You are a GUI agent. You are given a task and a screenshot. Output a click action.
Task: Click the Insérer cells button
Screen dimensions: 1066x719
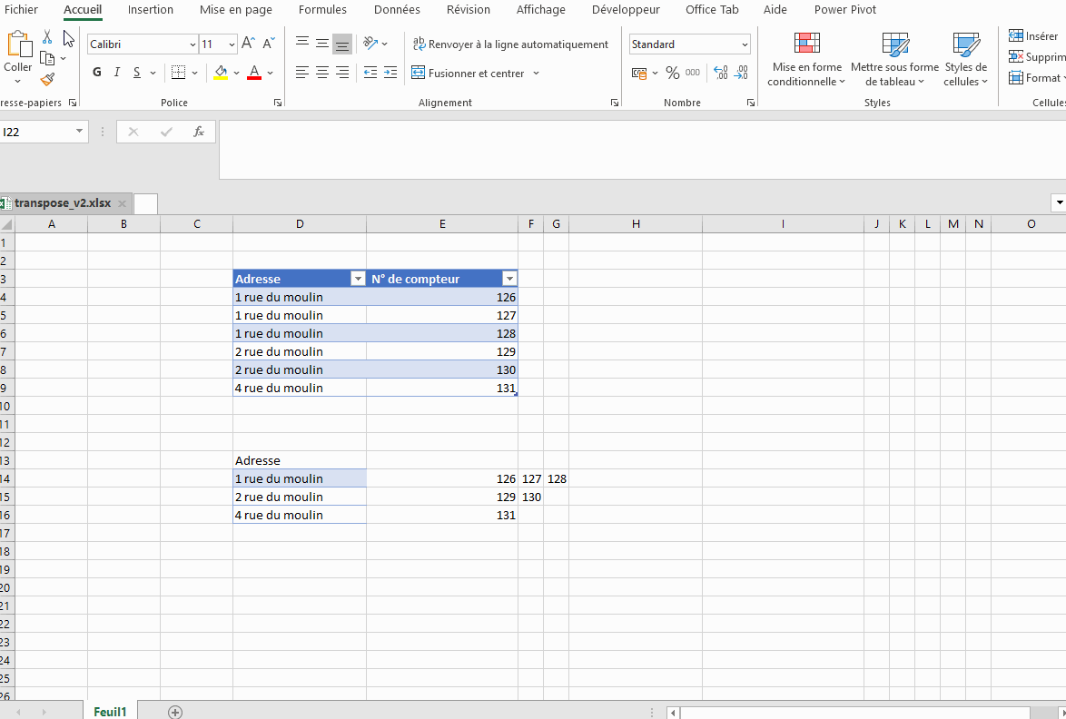pyautogui.click(x=1033, y=35)
